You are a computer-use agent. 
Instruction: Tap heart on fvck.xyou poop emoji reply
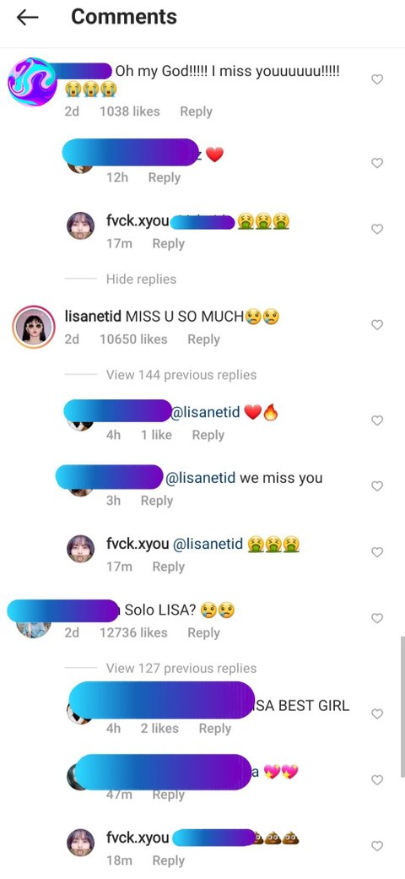coord(377,846)
